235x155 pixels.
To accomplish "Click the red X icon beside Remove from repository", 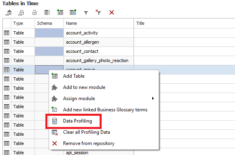I will click(55, 143).
